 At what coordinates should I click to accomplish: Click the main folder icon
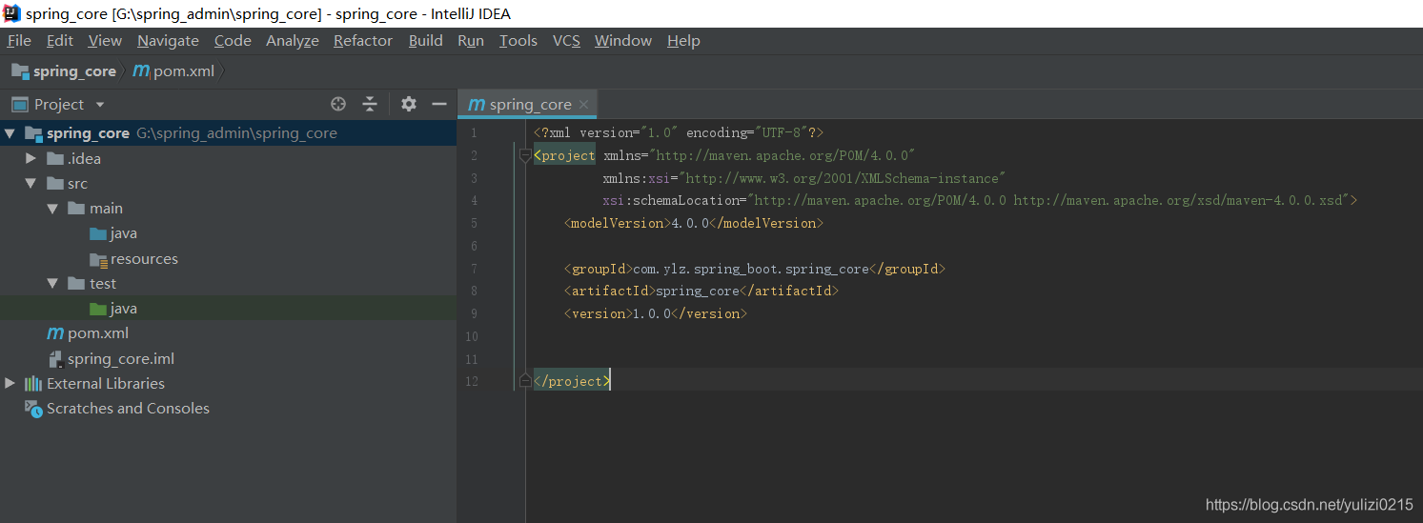pos(77,208)
